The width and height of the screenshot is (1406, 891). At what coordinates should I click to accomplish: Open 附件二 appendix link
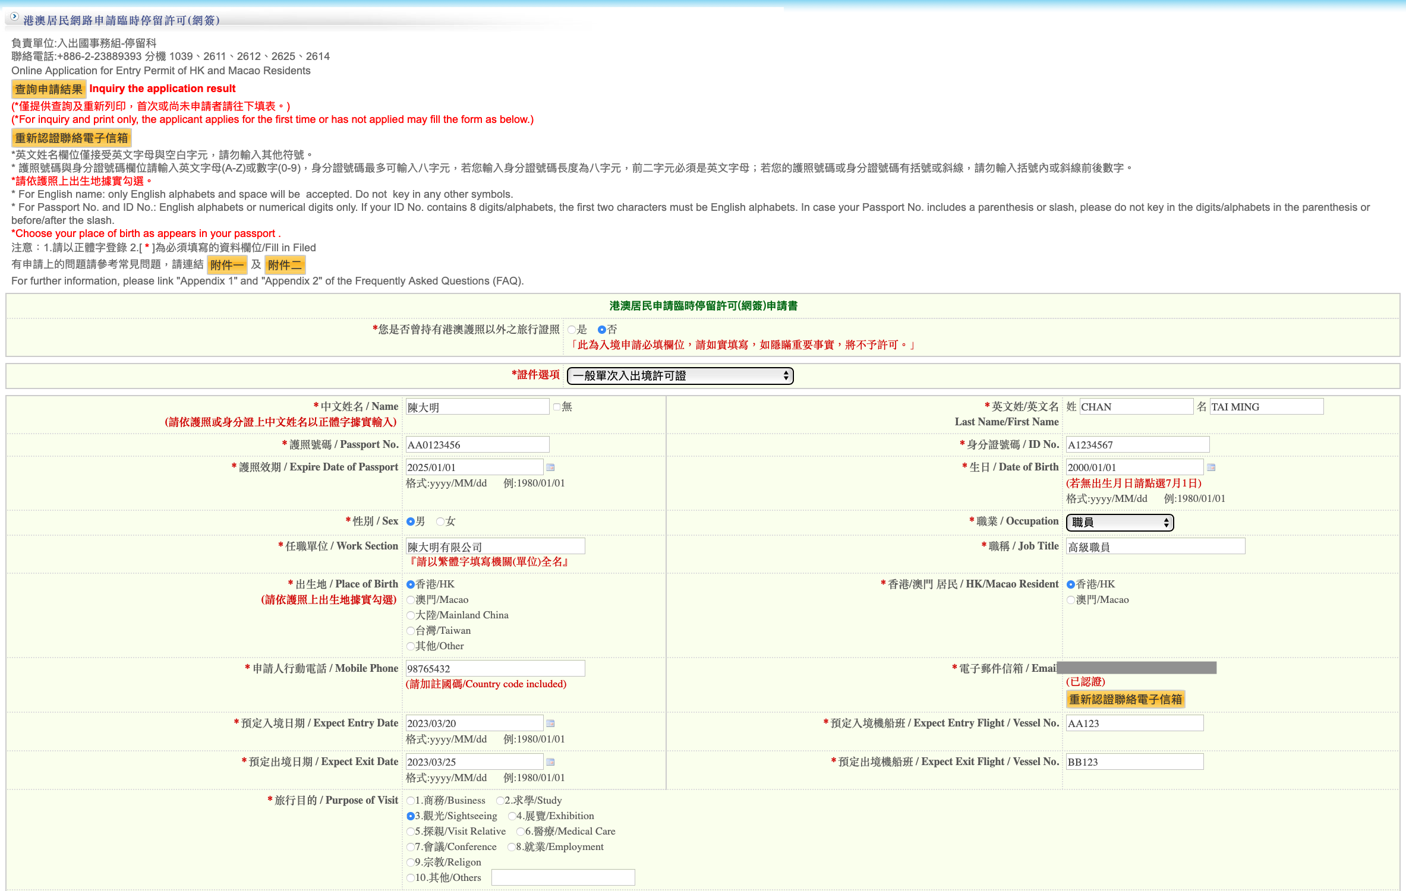(285, 265)
